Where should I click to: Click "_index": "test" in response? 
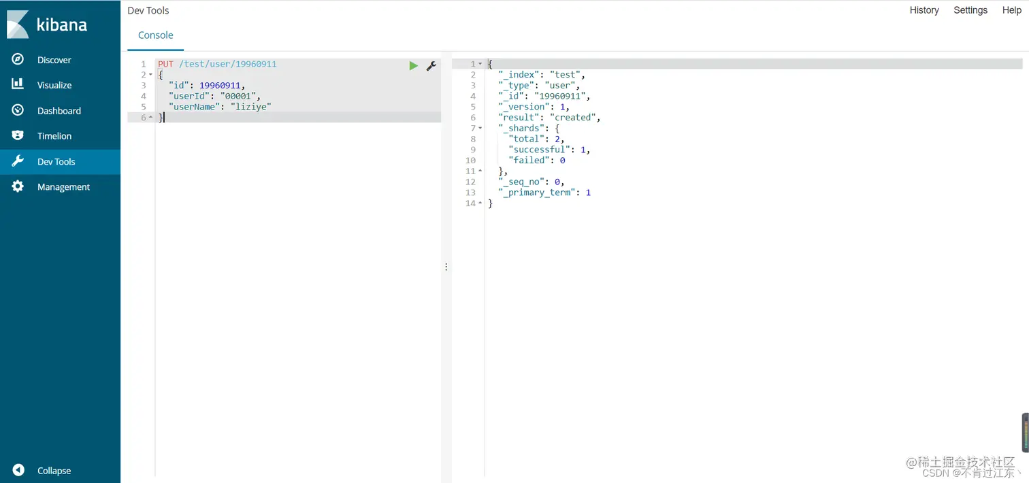coord(542,75)
